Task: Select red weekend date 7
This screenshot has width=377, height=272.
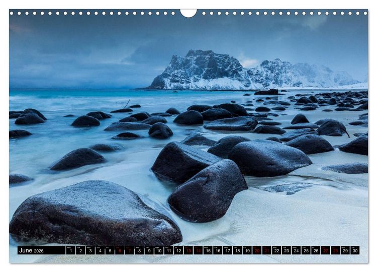Action: [130, 250]
